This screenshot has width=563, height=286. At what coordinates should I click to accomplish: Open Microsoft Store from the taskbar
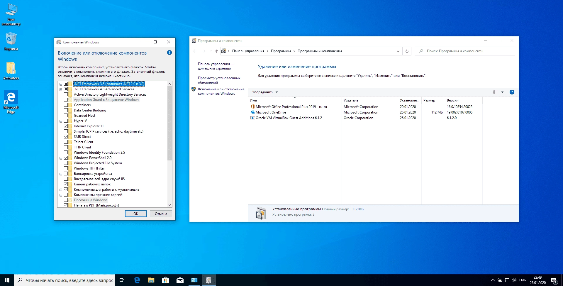pos(166,280)
